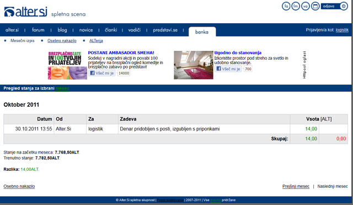Screen dimensions: 353x205
Task: Open the forum menu item
Action: [x=38, y=30]
